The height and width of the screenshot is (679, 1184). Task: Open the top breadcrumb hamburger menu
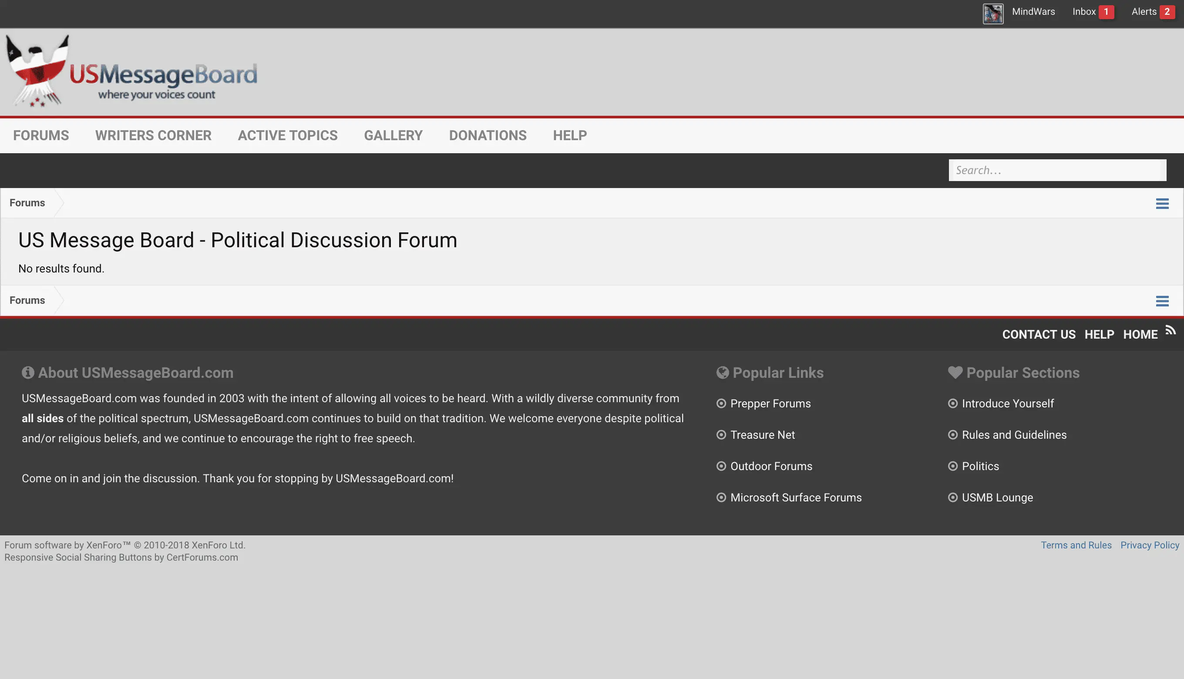coord(1162,203)
